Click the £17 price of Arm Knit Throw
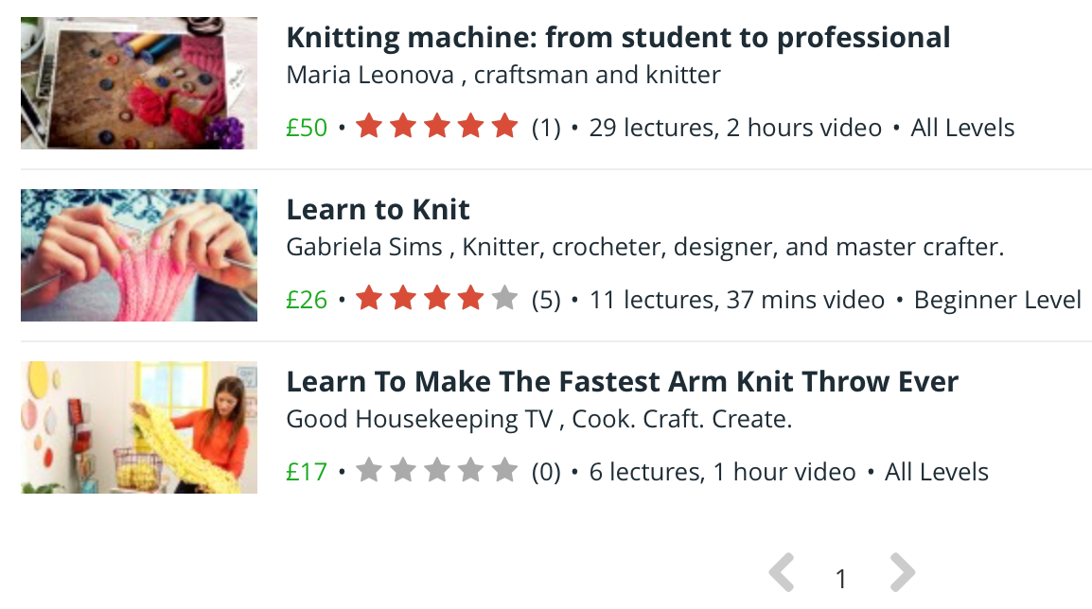Viewport: 1092px width, 609px height. [x=307, y=472]
